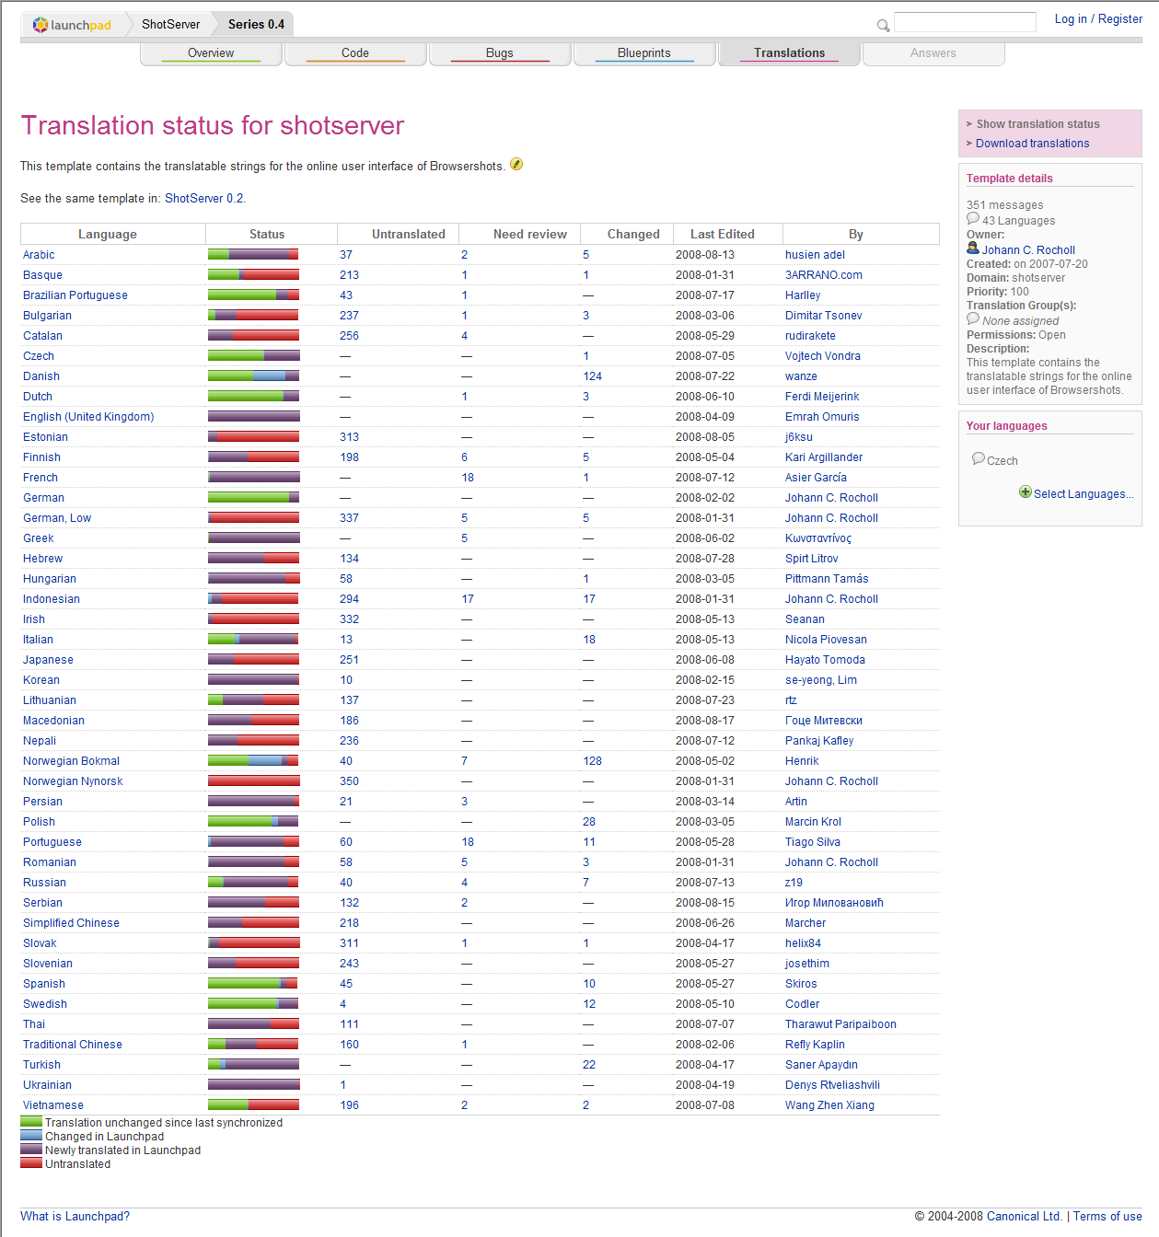This screenshot has width=1159, height=1237.
Task: Click the Norwegian Bokmal progress bar
Action: tap(253, 760)
